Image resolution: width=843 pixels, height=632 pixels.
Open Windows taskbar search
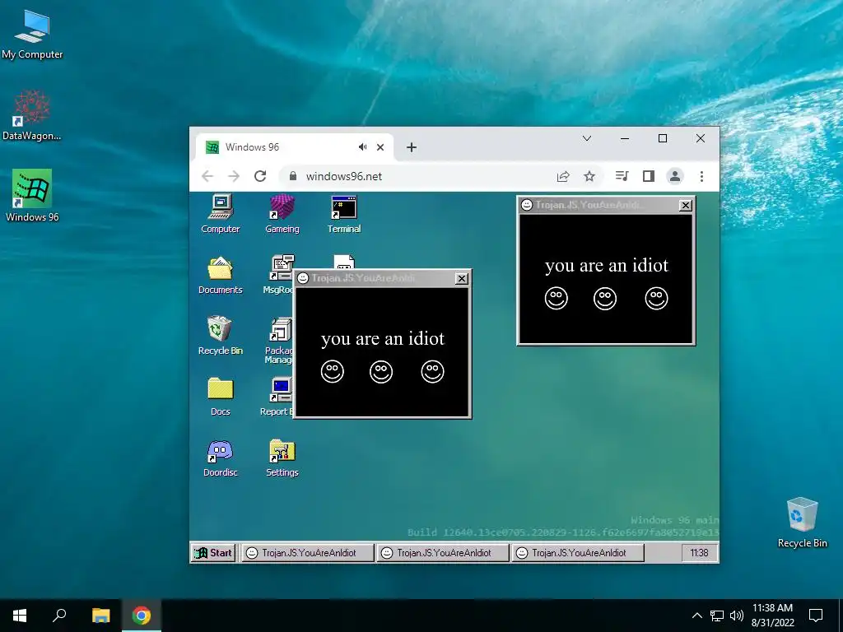pyautogui.click(x=59, y=616)
